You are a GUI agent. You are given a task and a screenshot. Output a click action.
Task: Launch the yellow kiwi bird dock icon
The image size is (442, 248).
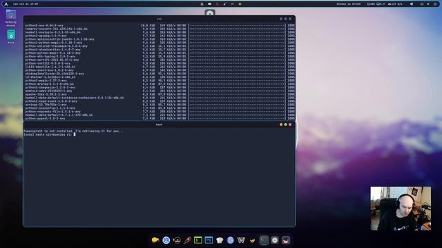click(x=155, y=240)
